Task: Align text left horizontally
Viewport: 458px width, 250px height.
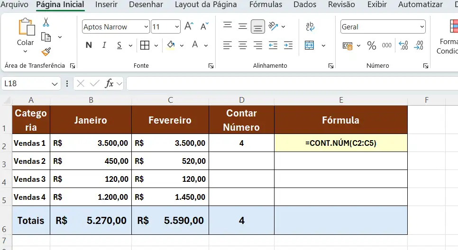Action: tap(228, 45)
